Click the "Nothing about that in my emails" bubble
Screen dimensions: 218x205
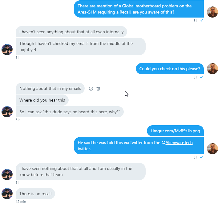(50, 89)
